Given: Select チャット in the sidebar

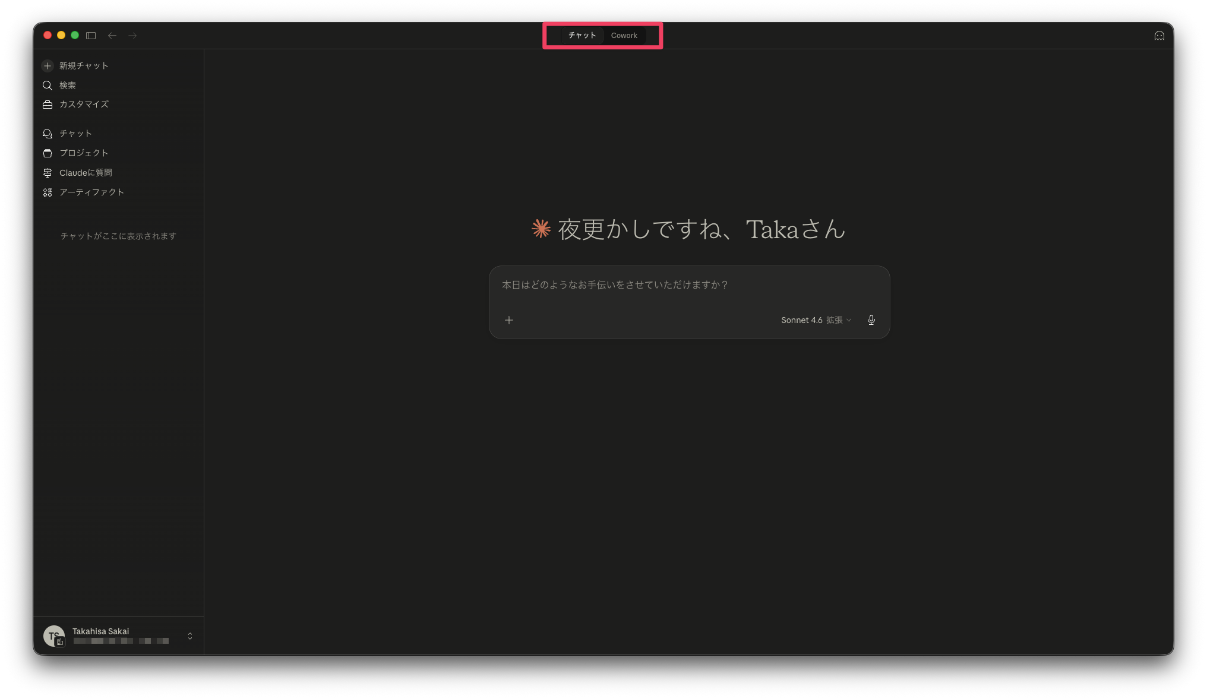Looking at the screenshot, I should click(75, 133).
